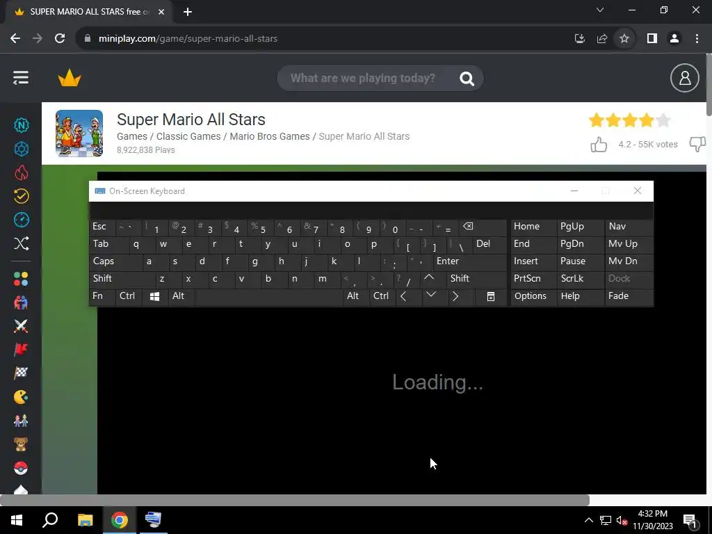This screenshot has height=534, width=712.
Task: Click the share page icon in address bar
Action: [x=602, y=39]
